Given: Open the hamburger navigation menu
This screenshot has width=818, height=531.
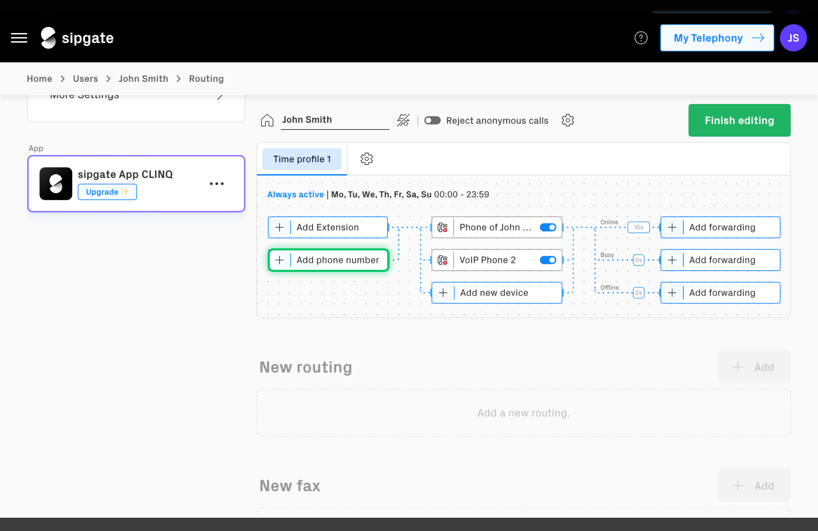Looking at the screenshot, I should click(19, 38).
